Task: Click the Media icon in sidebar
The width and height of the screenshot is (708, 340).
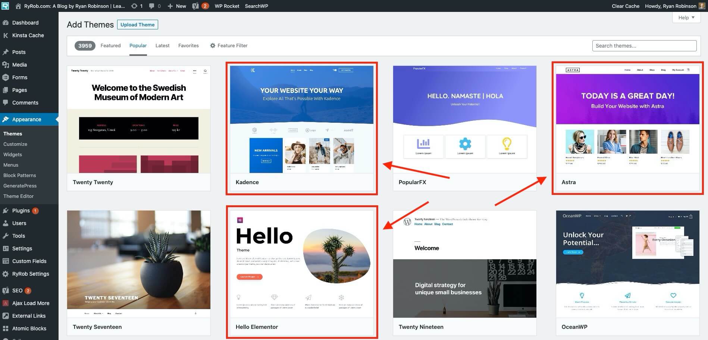Action: tap(6, 65)
